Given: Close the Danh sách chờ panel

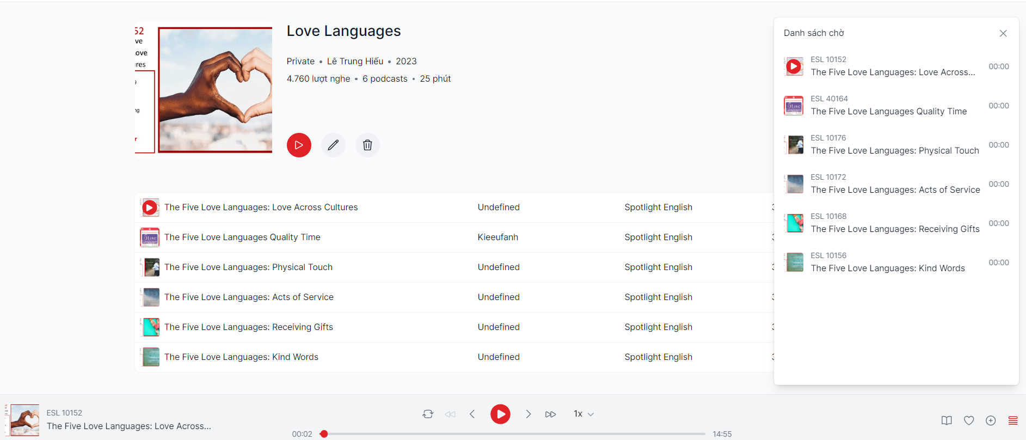Looking at the screenshot, I should tap(1003, 33).
